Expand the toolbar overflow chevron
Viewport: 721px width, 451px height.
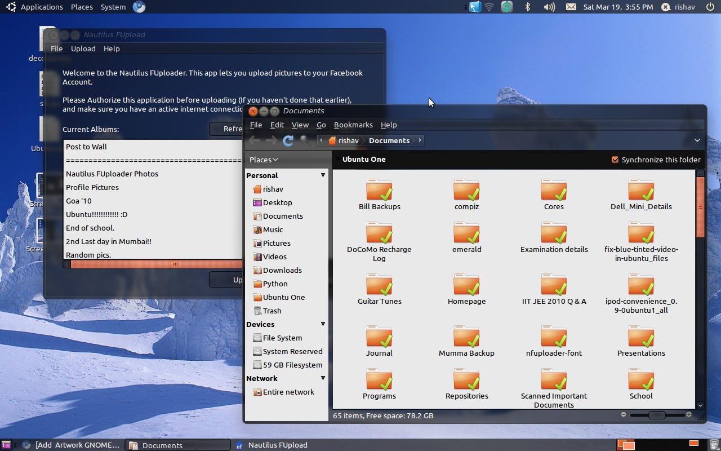697,140
